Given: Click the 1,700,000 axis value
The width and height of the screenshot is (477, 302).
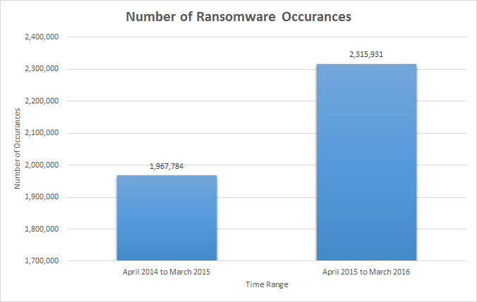Looking at the screenshot, I should pyautogui.click(x=42, y=260).
